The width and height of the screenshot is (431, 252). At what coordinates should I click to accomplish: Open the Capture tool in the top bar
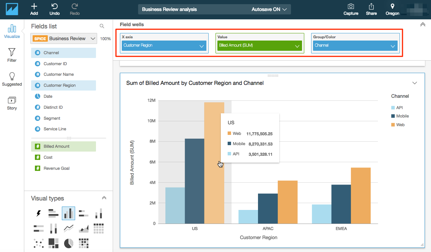coord(351,9)
